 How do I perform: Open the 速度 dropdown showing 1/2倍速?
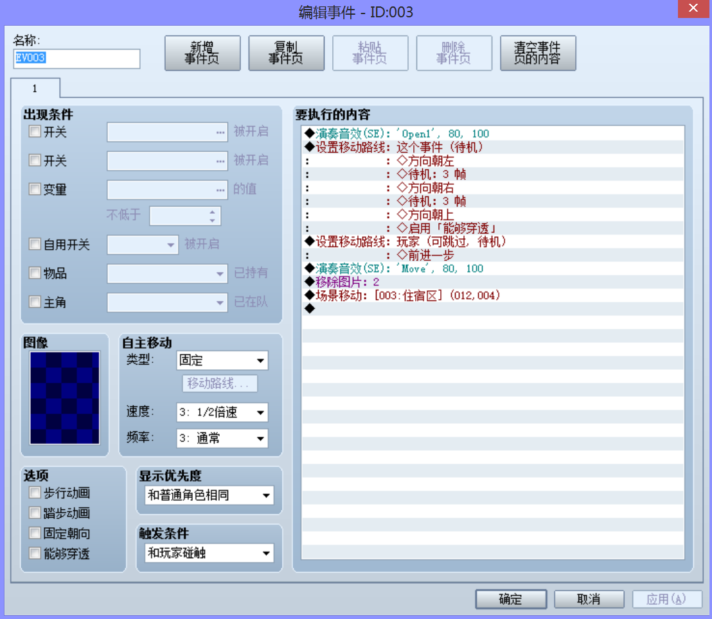click(222, 412)
